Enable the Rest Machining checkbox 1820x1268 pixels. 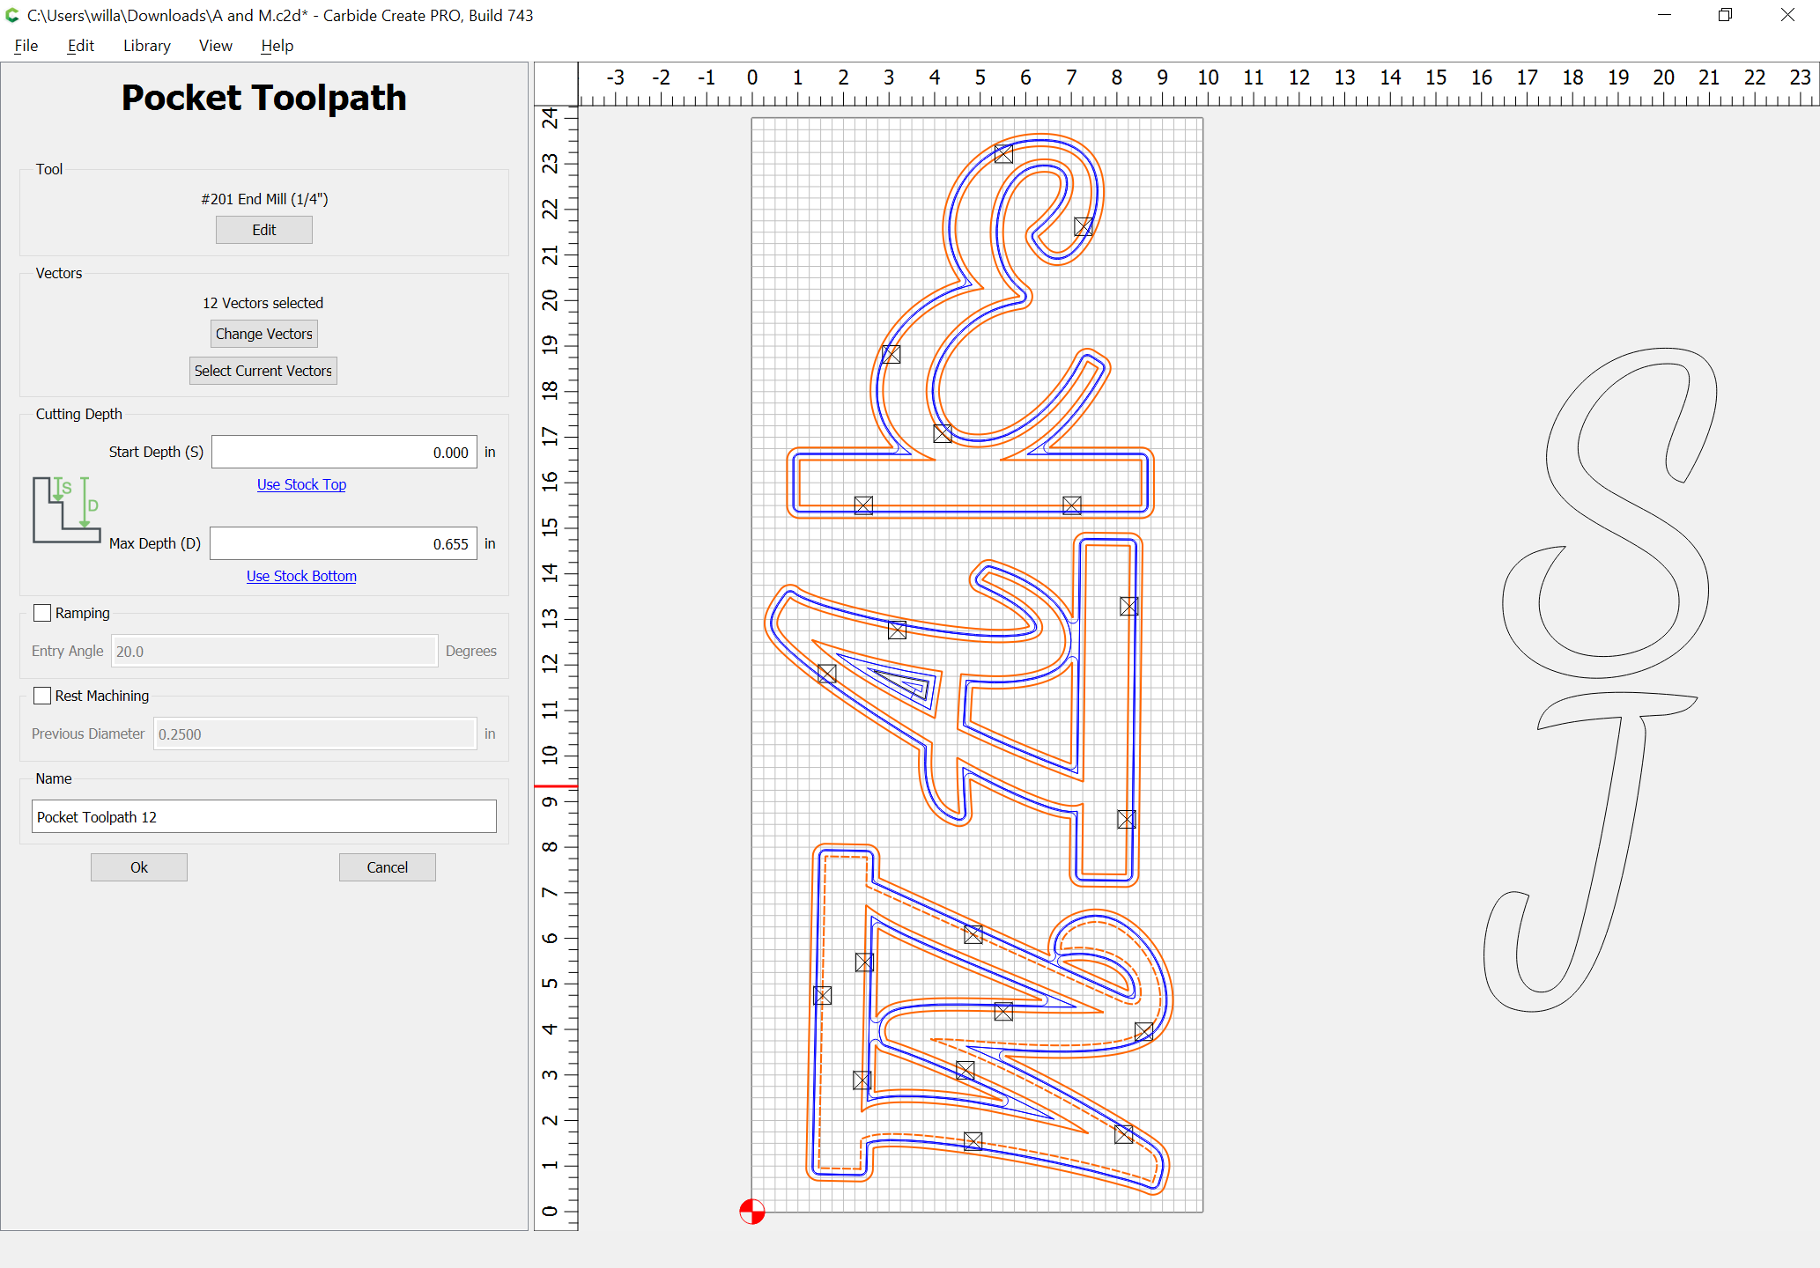click(42, 696)
